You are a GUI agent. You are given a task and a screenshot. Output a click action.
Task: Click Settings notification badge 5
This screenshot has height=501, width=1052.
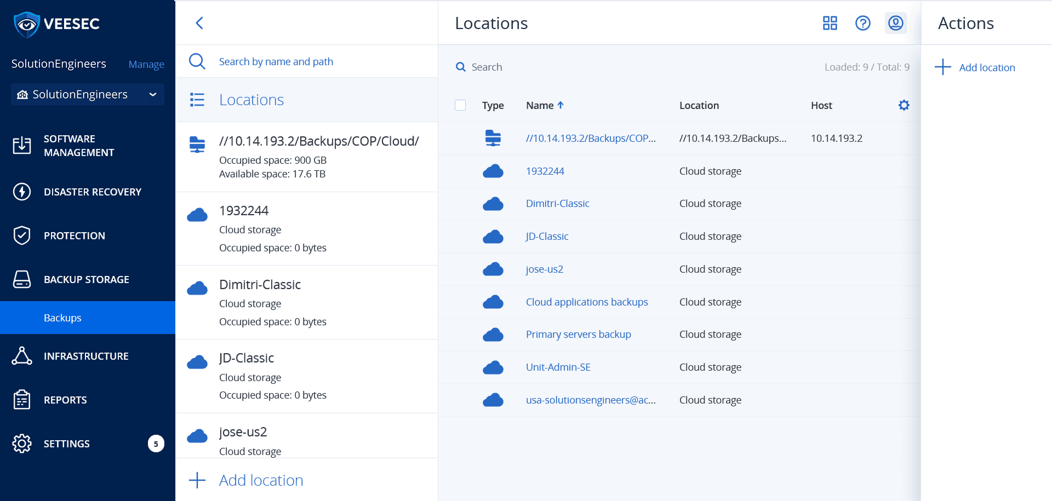(x=156, y=444)
